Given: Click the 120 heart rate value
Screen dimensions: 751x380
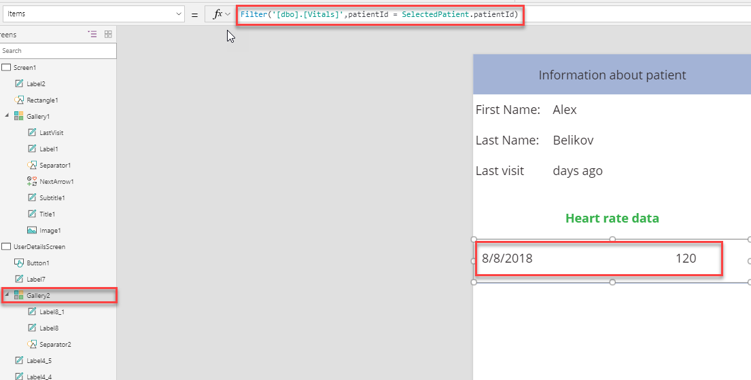Looking at the screenshot, I should (686, 259).
